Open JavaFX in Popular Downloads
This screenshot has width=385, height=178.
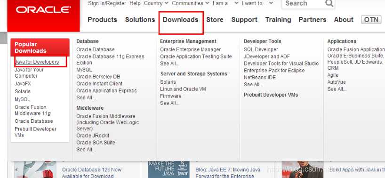(23, 84)
